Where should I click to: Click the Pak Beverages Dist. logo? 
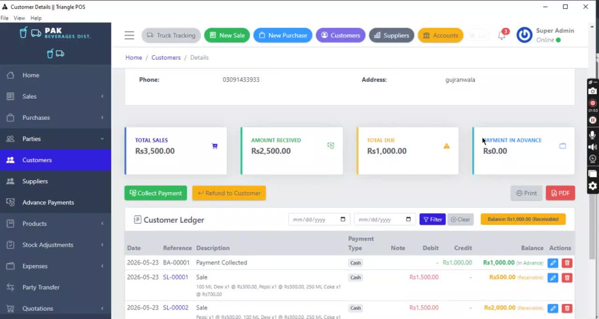55,33
